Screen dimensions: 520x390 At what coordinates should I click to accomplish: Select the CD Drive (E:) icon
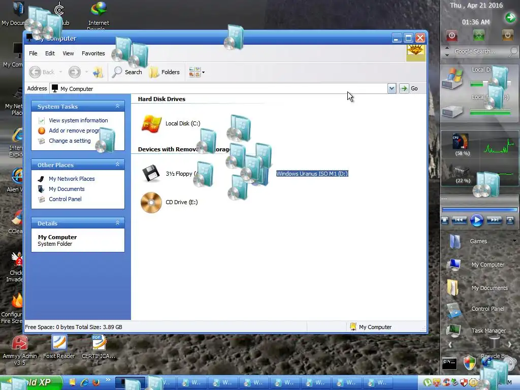point(151,202)
